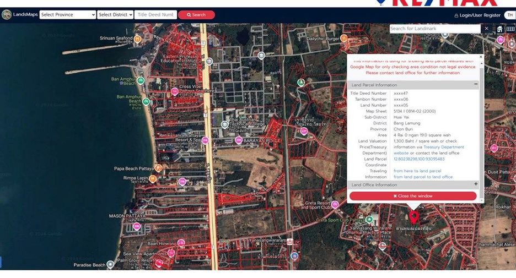516x278 pixels.
Task: Focus the Title Deed Number field
Action: click(155, 15)
